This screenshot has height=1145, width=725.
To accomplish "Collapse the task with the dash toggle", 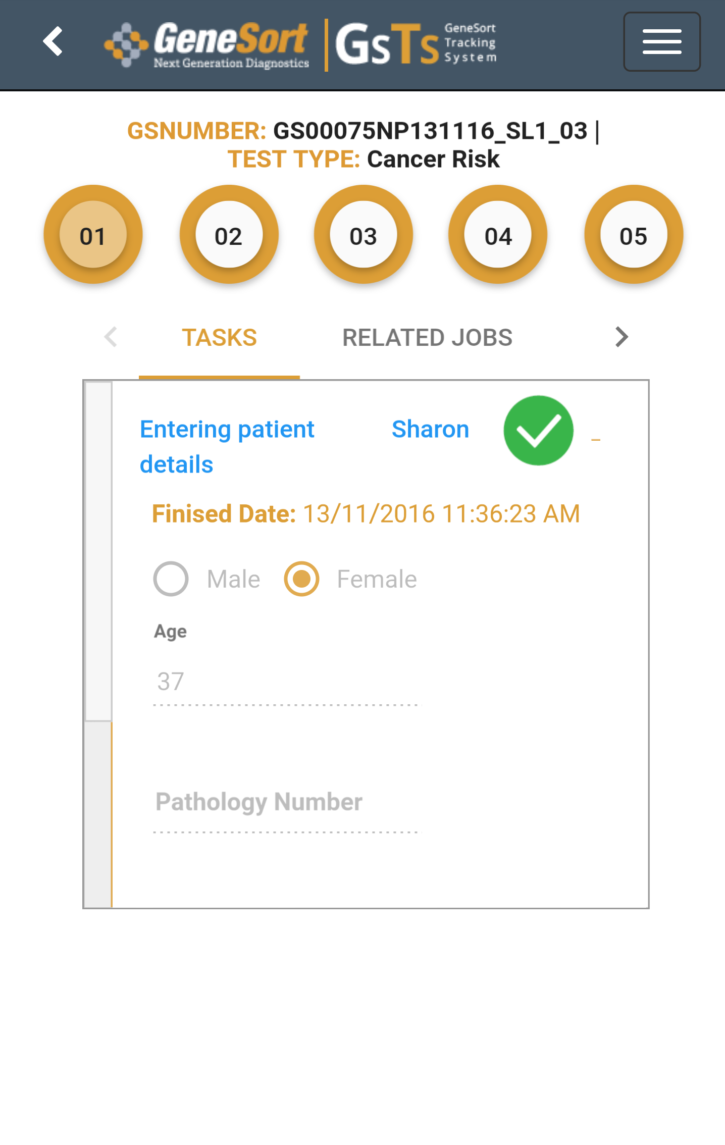I will 596,440.
